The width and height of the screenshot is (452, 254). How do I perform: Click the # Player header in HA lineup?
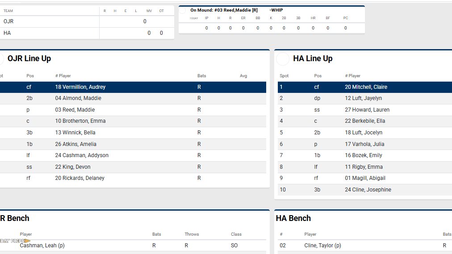point(352,76)
